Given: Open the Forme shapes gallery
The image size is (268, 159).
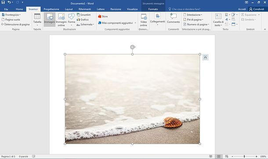Looking at the screenshot, I should tap(72, 20).
